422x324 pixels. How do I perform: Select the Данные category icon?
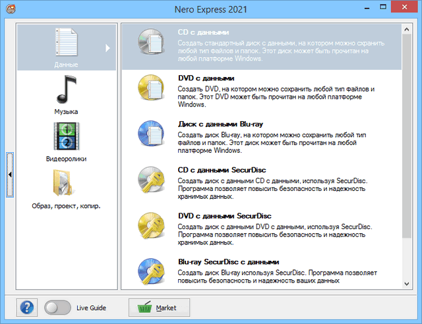coord(66,42)
